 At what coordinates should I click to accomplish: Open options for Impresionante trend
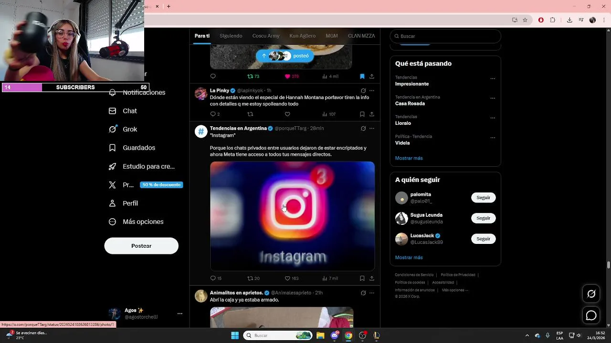tap(493, 79)
